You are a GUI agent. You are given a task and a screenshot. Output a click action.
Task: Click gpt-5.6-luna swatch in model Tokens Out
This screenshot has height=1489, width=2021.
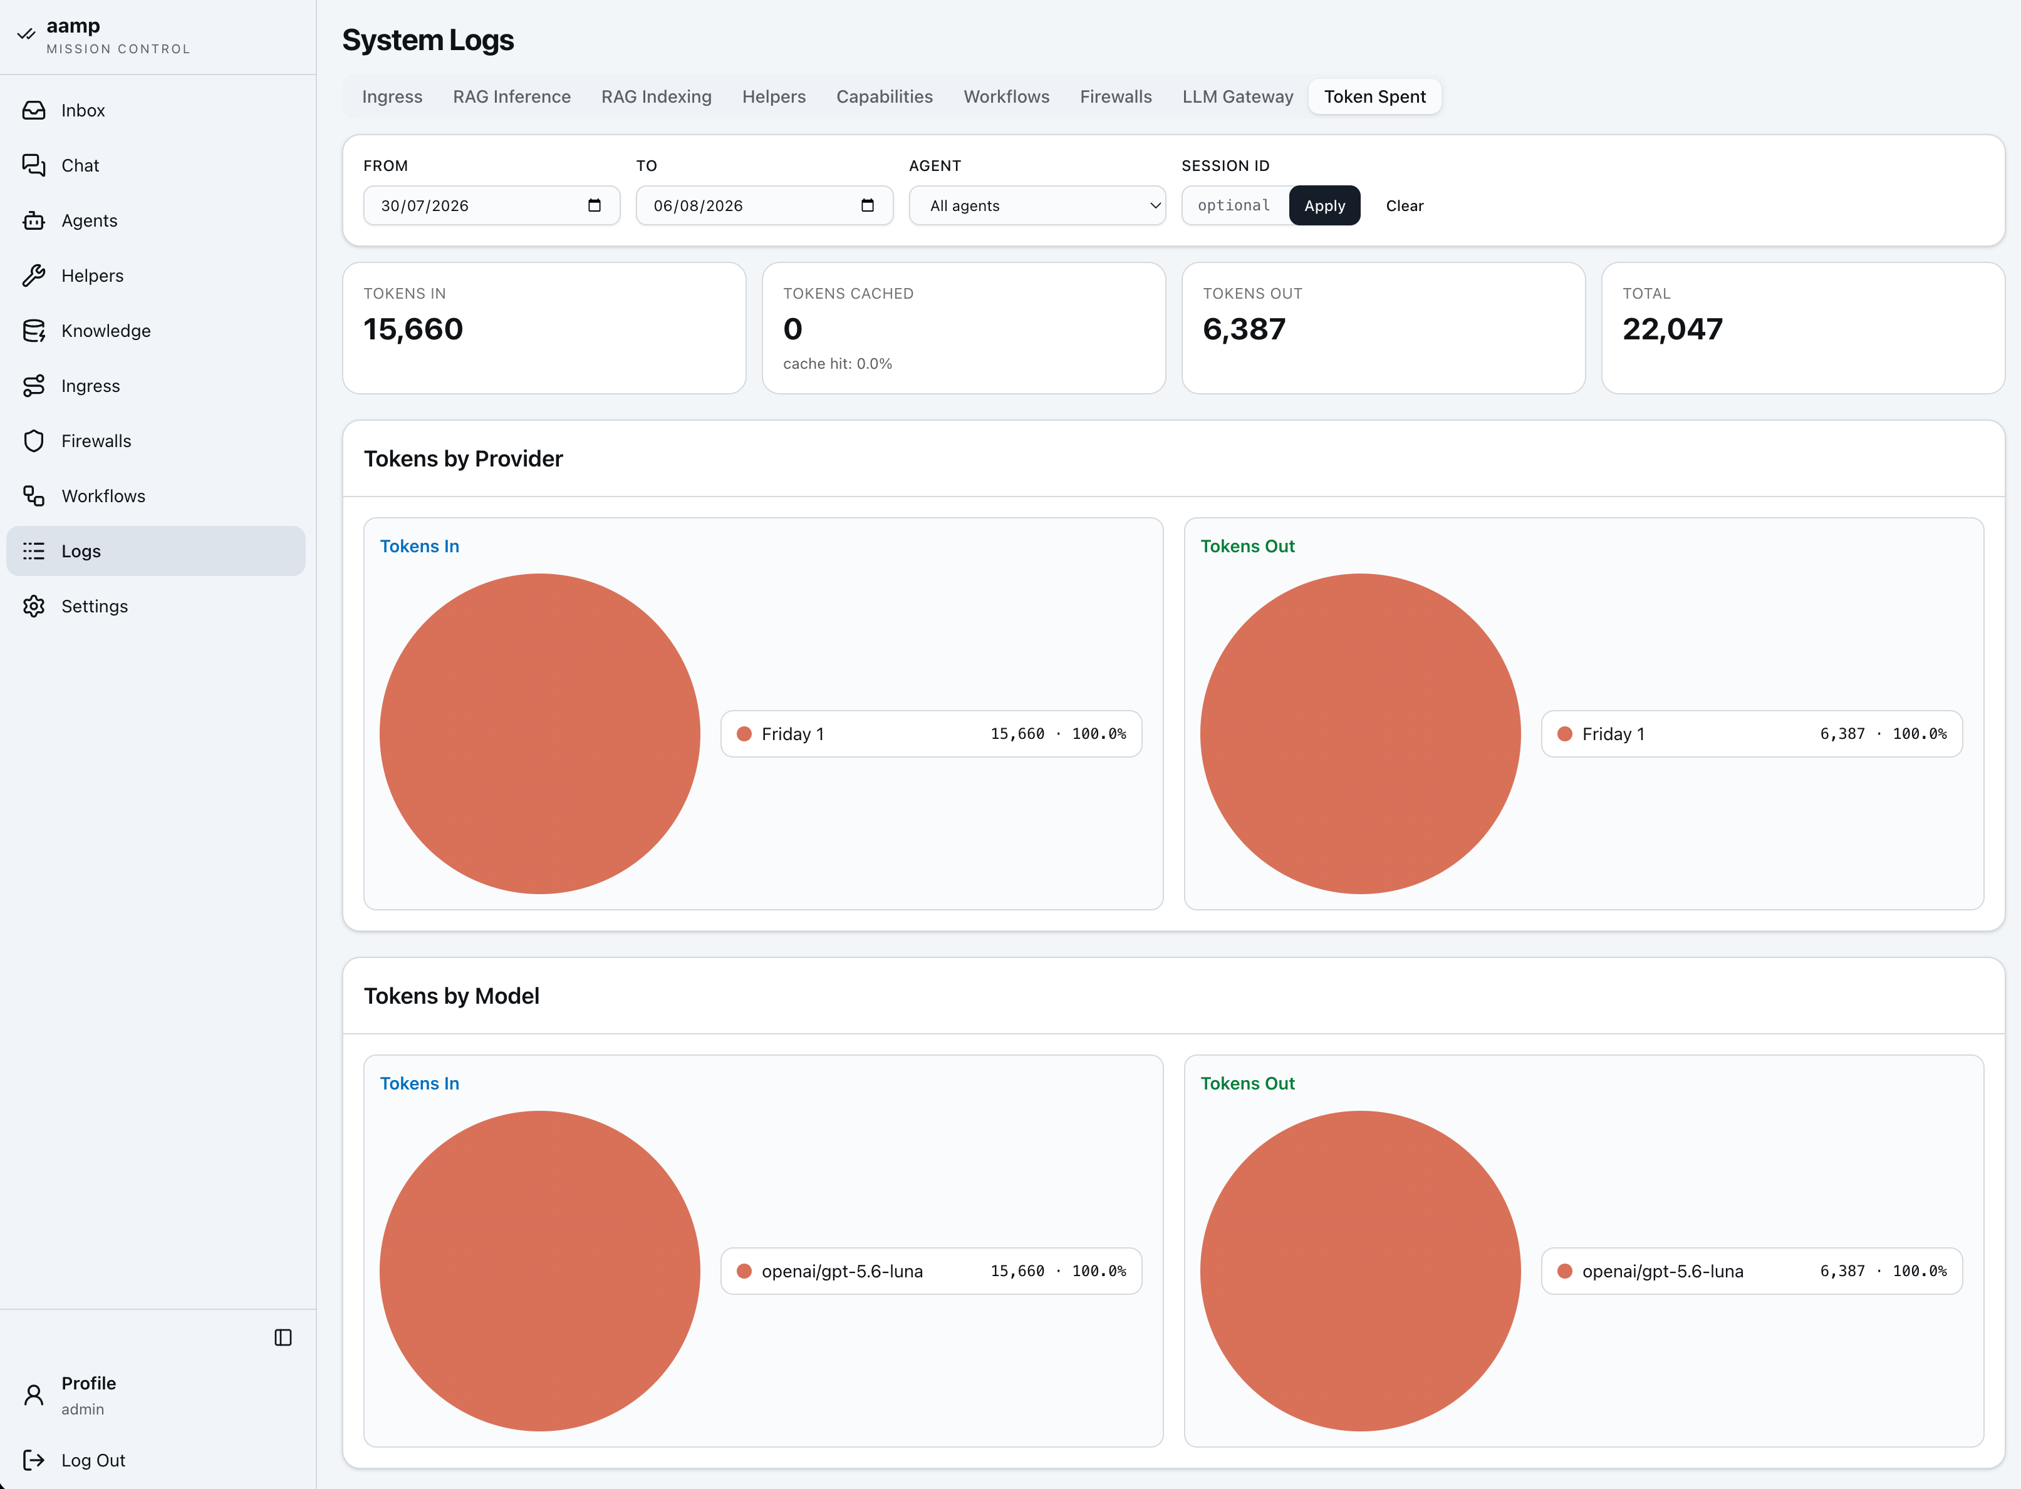(x=1565, y=1271)
